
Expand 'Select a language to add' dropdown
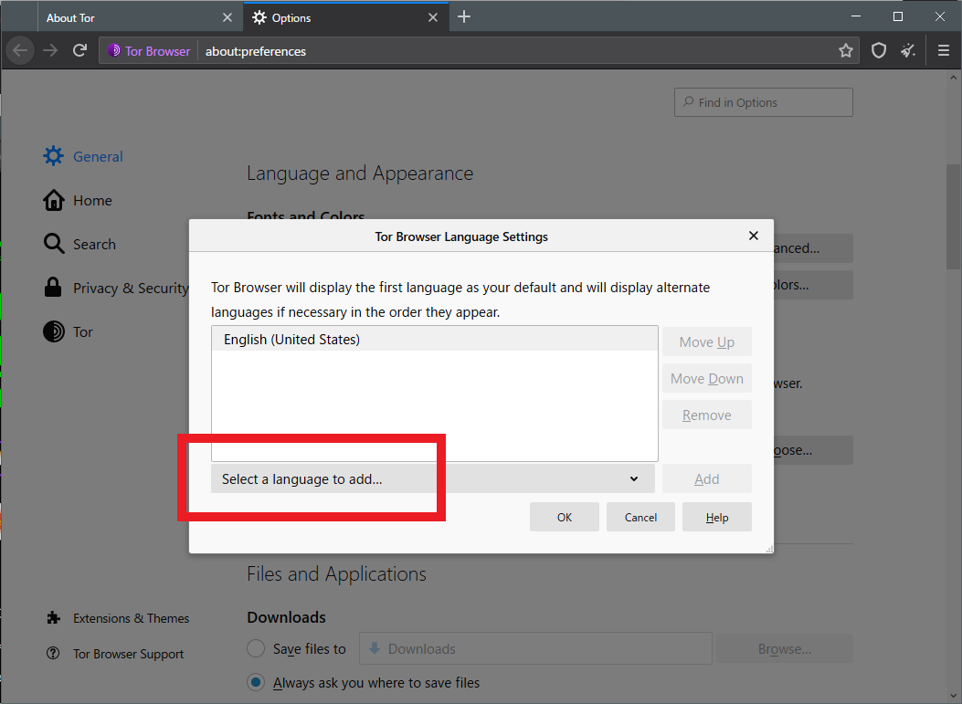click(x=432, y=479)
